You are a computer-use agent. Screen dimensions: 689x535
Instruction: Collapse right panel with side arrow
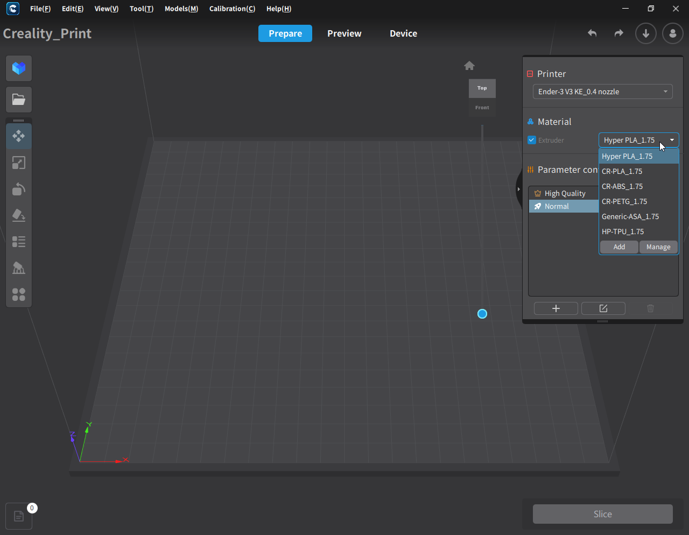[x=518, y=189]
